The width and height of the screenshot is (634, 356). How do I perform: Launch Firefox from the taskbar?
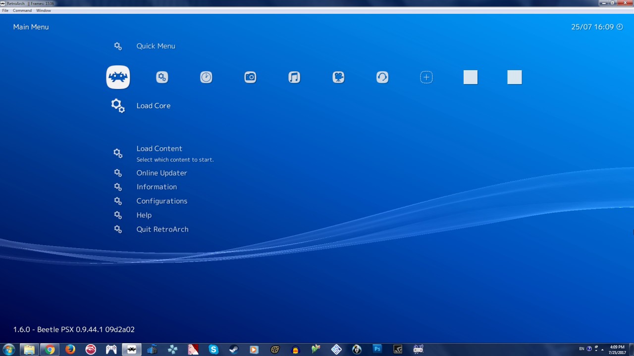(x=70, y=350)
